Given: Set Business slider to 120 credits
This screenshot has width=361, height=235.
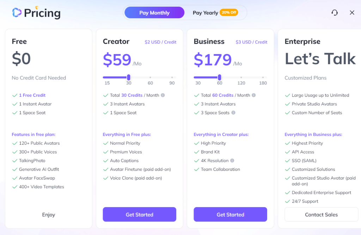Looking at the screenshot, I should click(x=241, y=77).
